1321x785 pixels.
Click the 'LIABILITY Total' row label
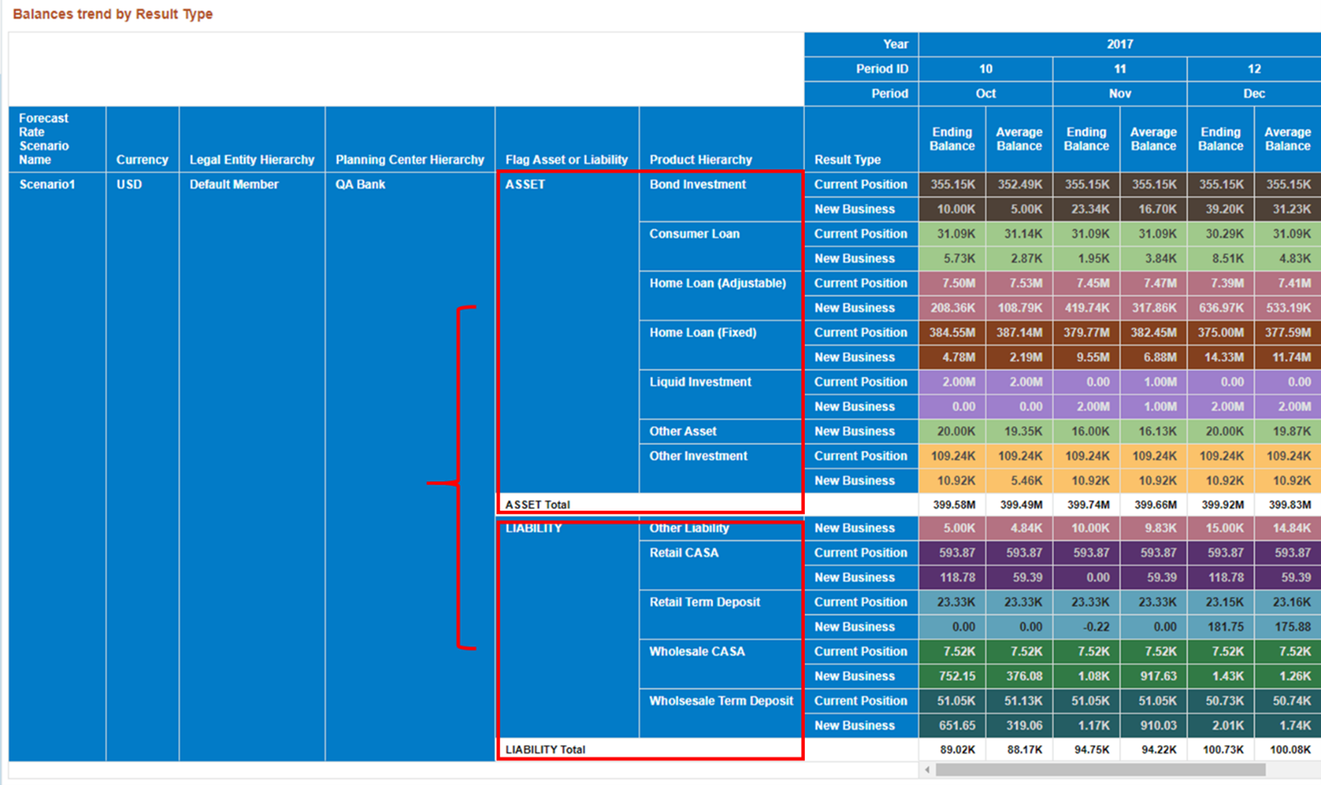coord(545,749)
